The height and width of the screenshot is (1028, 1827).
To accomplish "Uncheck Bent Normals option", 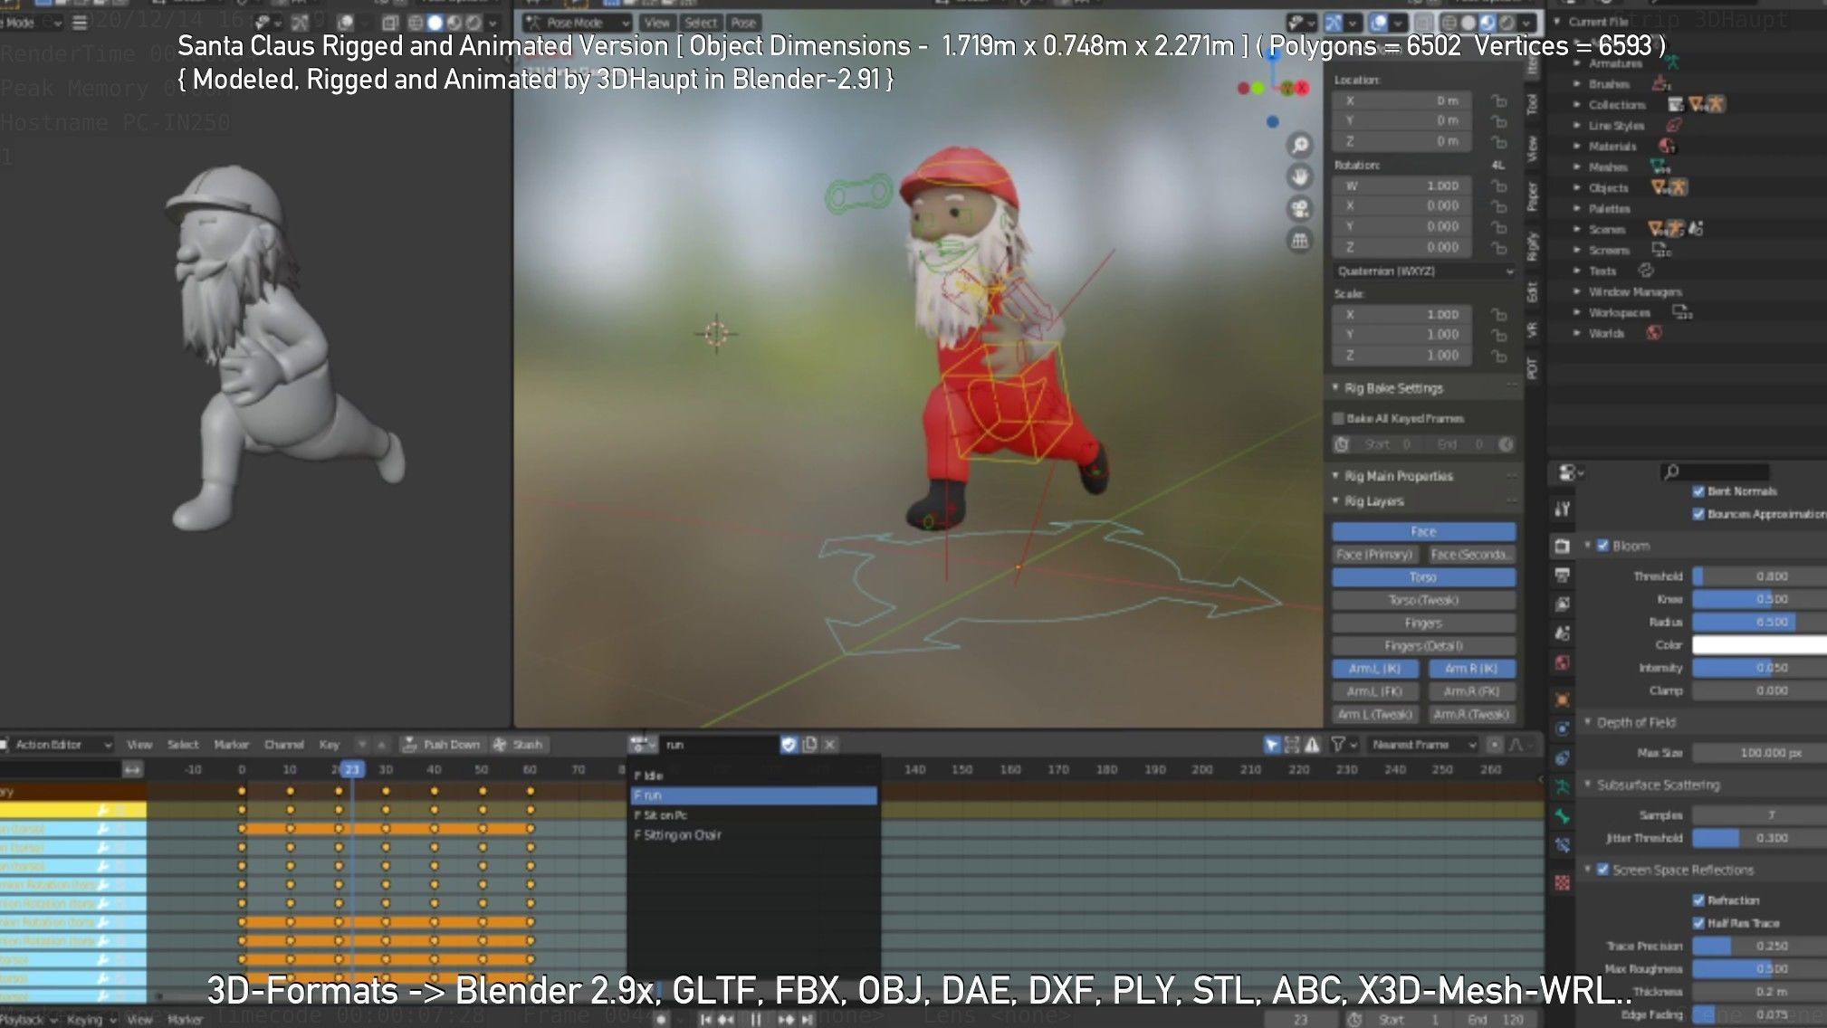I will (1698, 491).
